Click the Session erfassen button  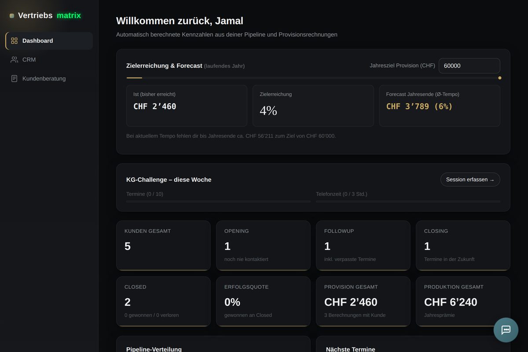pyautogui.click(x=470, y=180)
